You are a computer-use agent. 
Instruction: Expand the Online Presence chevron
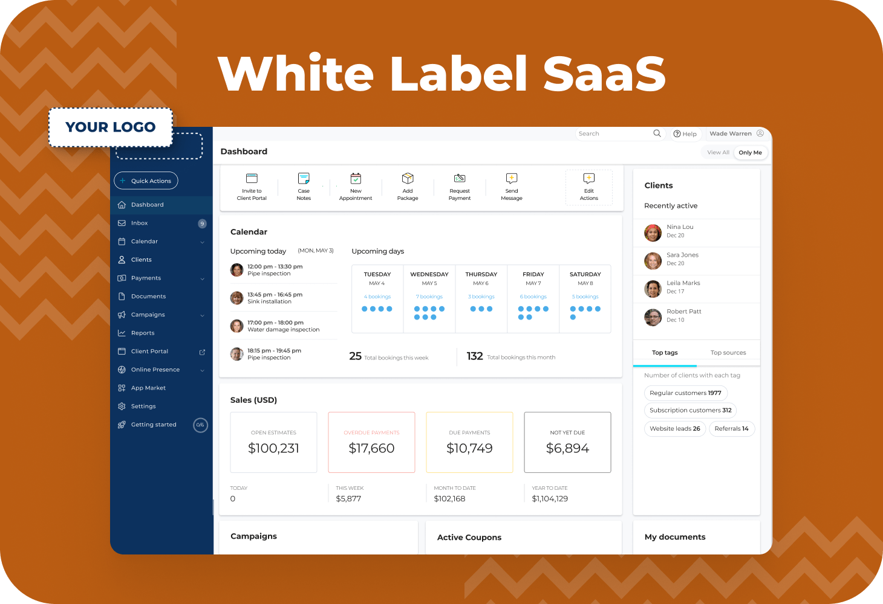point(202,370)
